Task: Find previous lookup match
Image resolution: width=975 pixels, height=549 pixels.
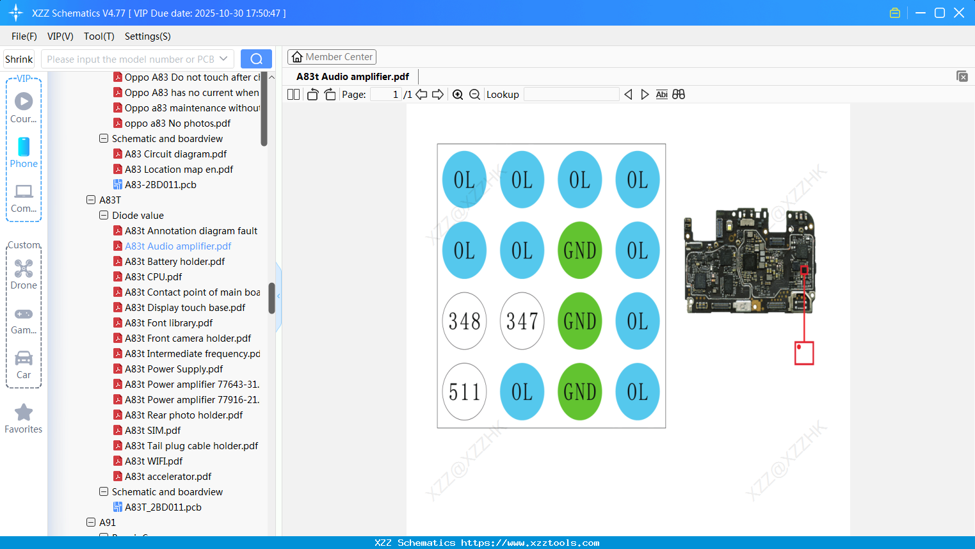Action: point(628,95)
